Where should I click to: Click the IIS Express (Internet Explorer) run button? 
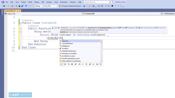point(70,6)
